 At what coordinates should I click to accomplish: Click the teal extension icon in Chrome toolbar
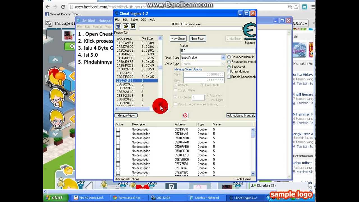305,7
